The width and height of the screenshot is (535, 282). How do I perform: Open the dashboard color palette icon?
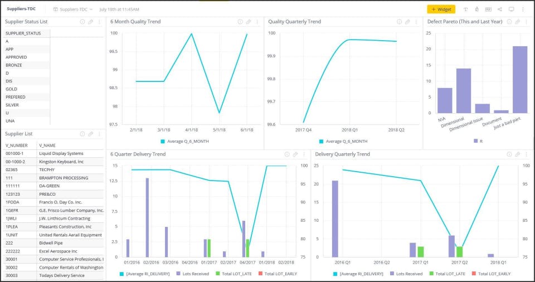[x=476, y=9]
